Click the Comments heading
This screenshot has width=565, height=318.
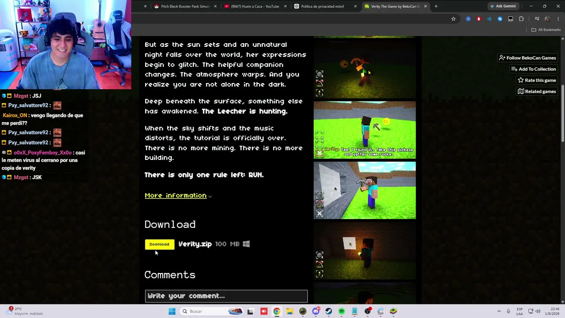(170, 275)
